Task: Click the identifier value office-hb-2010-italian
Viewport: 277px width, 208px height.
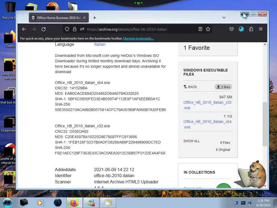Action: [114, 175]
